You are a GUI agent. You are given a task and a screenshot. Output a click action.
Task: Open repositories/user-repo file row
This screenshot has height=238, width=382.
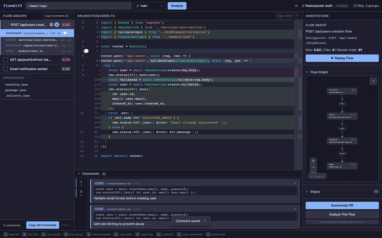point(37,45)
